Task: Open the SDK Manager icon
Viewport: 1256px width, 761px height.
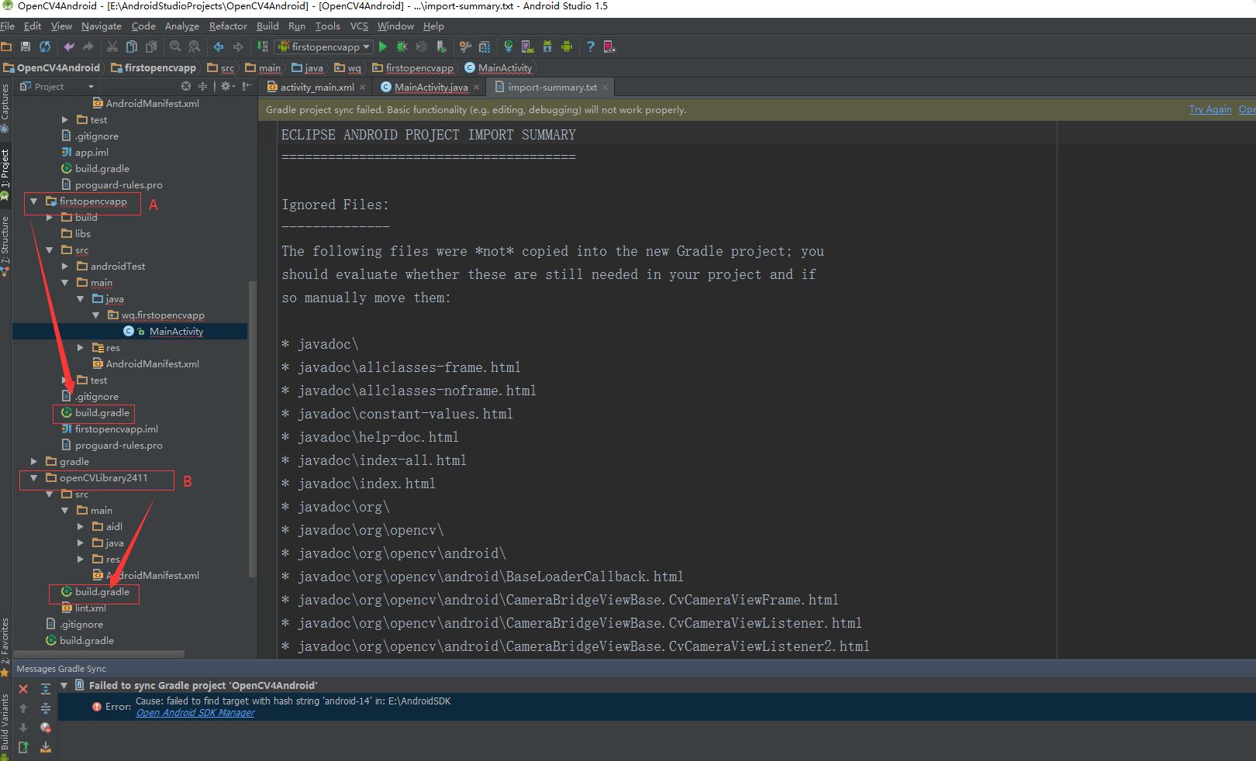Action: pyautogui.click(x=547, y=46)
